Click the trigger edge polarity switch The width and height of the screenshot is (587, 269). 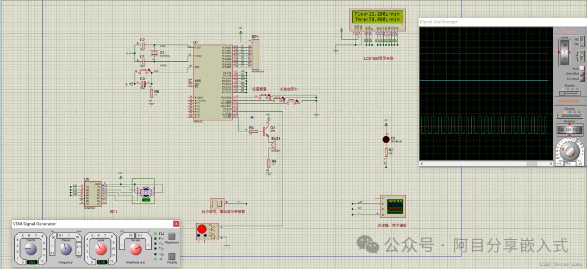click(x=583, y=57)
